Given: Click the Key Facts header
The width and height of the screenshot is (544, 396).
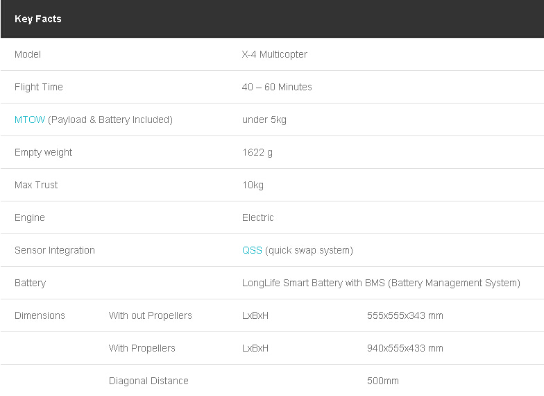Looking at the screenshot, I should pos(38,19).
